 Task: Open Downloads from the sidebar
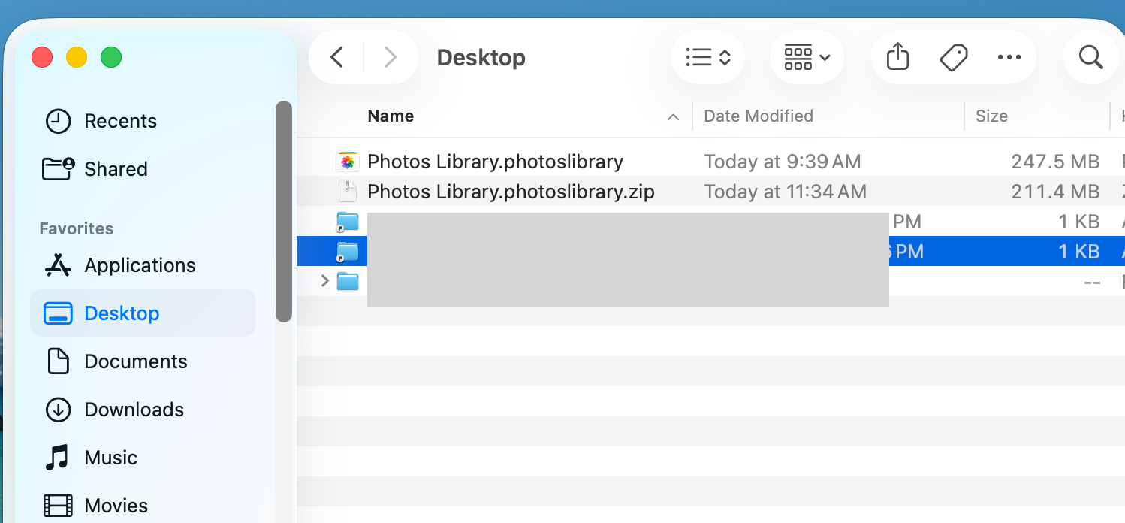(x=134, y=410)
